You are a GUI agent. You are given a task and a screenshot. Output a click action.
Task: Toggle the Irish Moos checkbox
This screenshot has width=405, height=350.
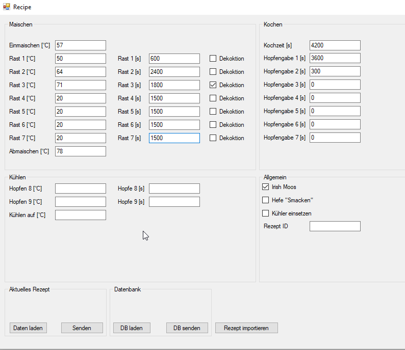point(265,187)
